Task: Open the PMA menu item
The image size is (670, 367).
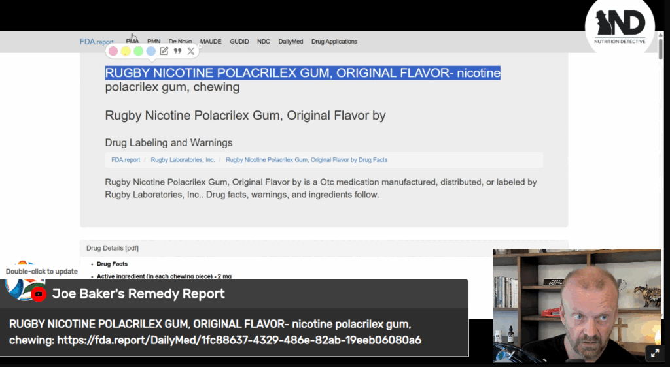Action: (132, 42)
